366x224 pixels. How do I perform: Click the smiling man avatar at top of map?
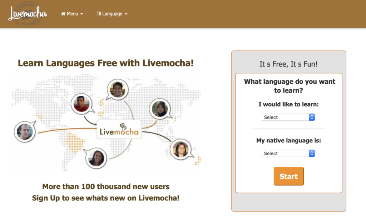coord(118,89)
